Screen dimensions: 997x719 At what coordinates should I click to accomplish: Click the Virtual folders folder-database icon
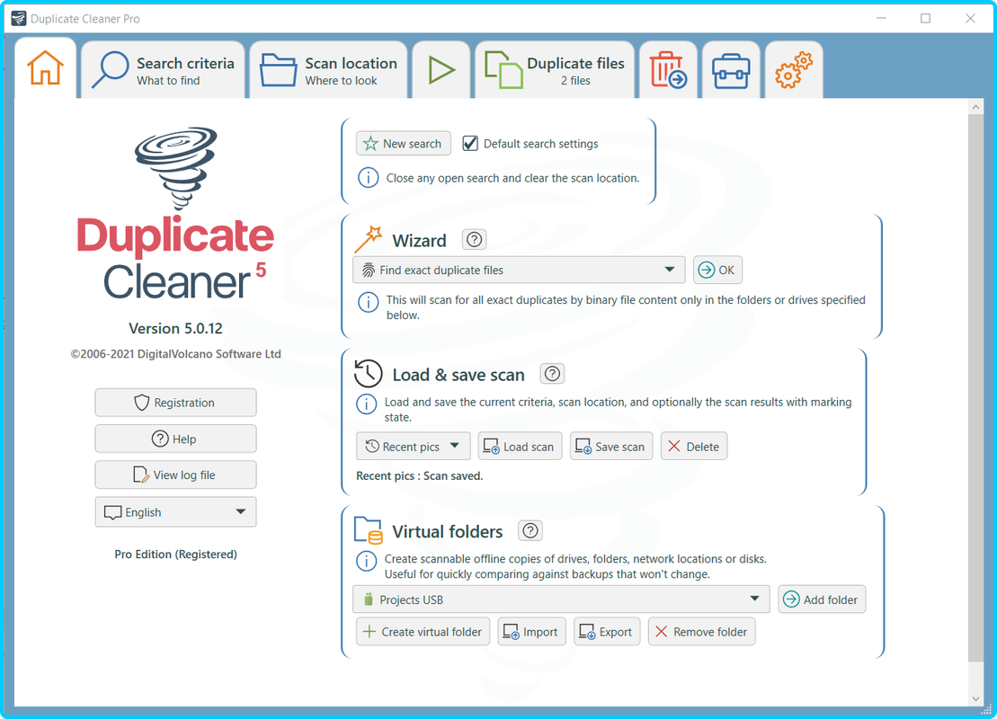pos(369,531)
